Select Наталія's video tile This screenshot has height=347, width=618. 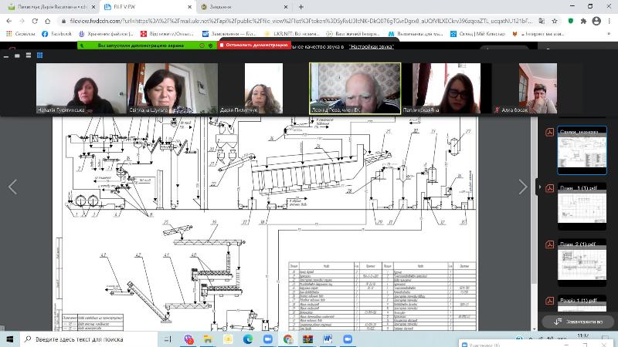[81, 89]
